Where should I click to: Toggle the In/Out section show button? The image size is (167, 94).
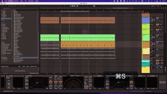[x=165, y=67]
